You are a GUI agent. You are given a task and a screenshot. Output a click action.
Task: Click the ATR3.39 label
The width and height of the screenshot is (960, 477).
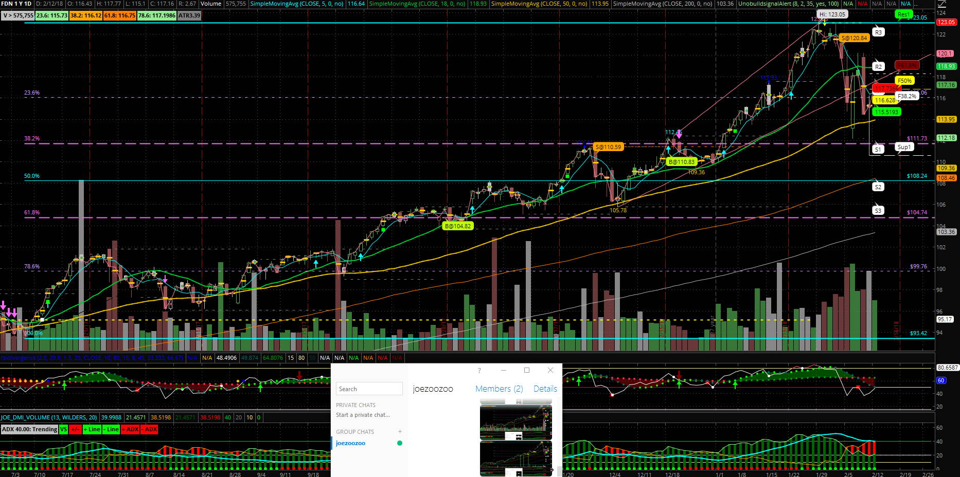(x=189, y=15)
